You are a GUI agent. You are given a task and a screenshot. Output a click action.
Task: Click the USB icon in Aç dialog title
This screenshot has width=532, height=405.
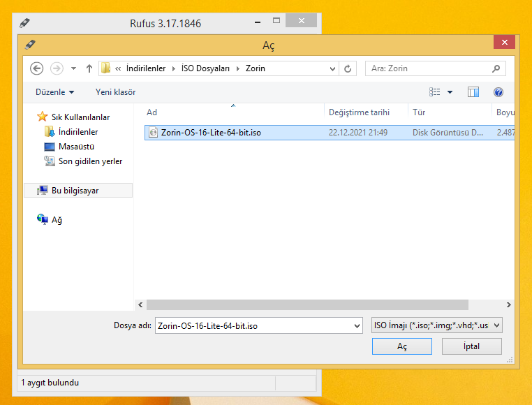click(30, 45)
